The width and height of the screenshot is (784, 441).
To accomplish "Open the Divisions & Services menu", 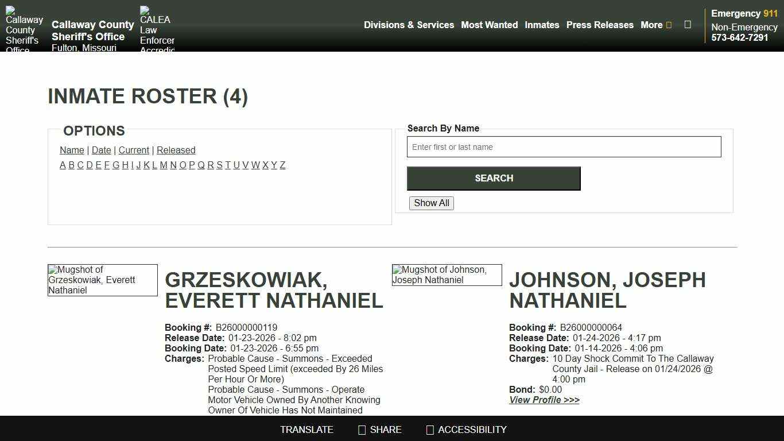I will 409,25.
